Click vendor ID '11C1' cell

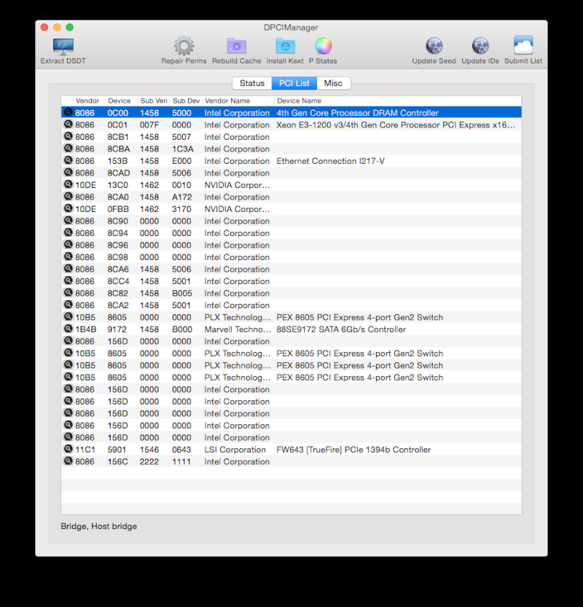85,450
